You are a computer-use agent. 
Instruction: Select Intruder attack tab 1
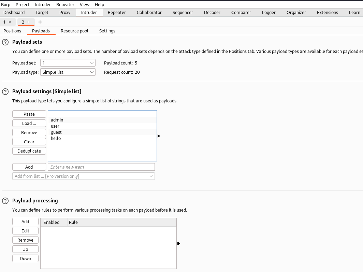(x=4, y=22)
